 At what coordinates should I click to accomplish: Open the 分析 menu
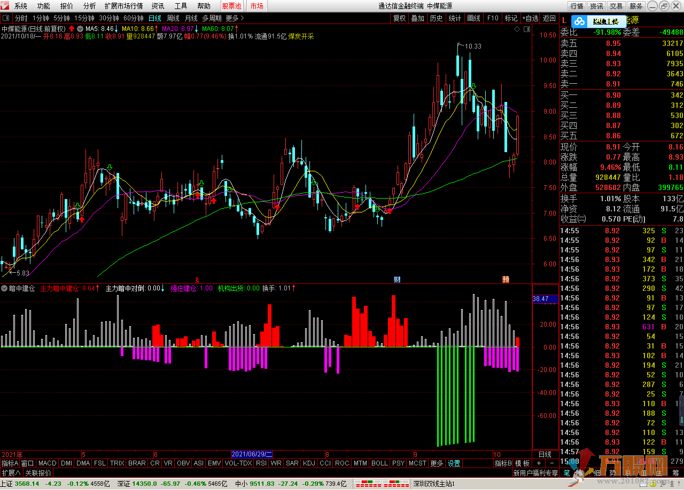(90, 6)
